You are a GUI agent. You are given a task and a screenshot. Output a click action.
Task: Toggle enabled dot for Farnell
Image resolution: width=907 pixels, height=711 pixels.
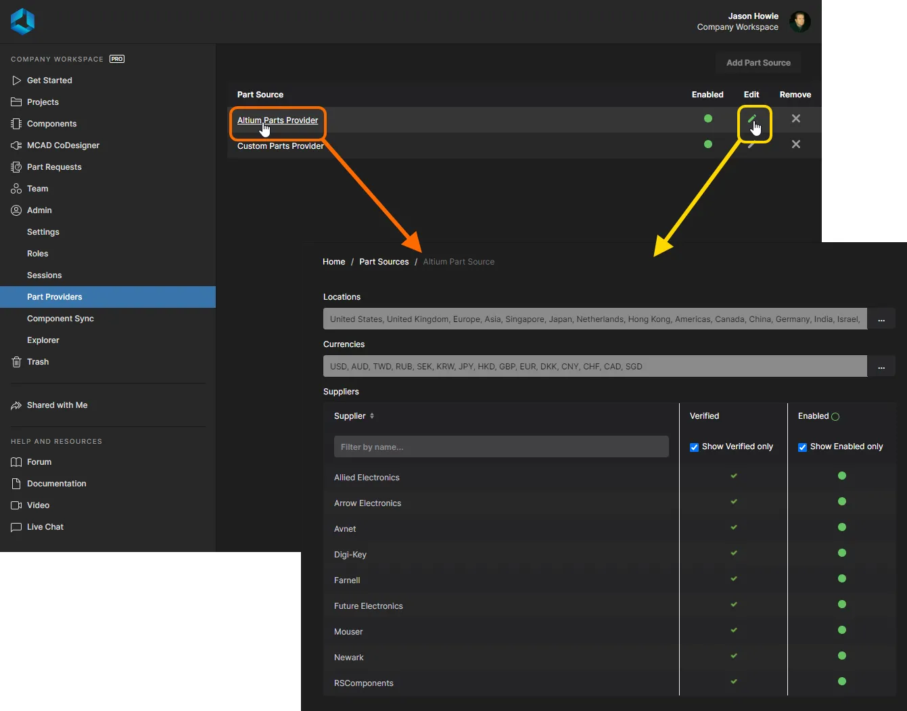(842, 578)
